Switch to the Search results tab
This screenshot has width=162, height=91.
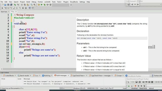pyautogui.click(x=24, y=76)
